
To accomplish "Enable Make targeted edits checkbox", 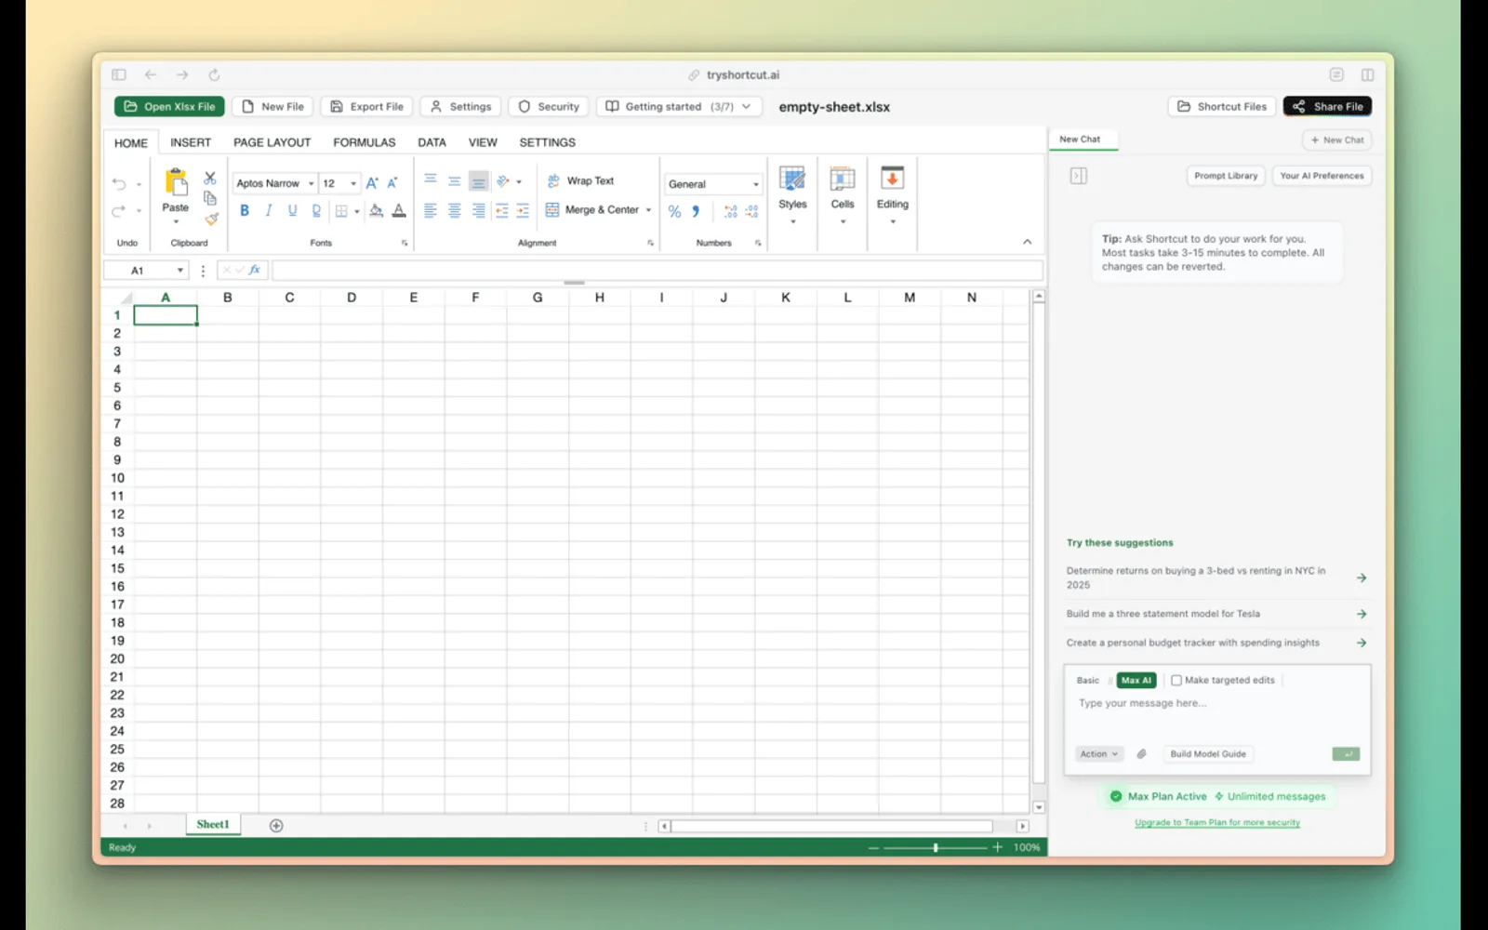I will tap(1176, 681).
